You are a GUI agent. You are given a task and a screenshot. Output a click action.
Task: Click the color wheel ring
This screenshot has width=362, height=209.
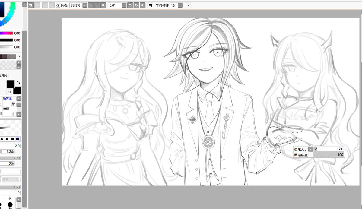tap(12, 13)
